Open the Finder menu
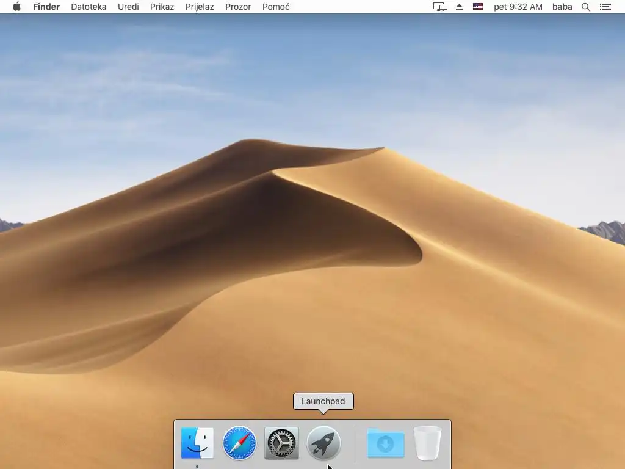The height and width of the screenshot is (469, 625). [46, 7]
